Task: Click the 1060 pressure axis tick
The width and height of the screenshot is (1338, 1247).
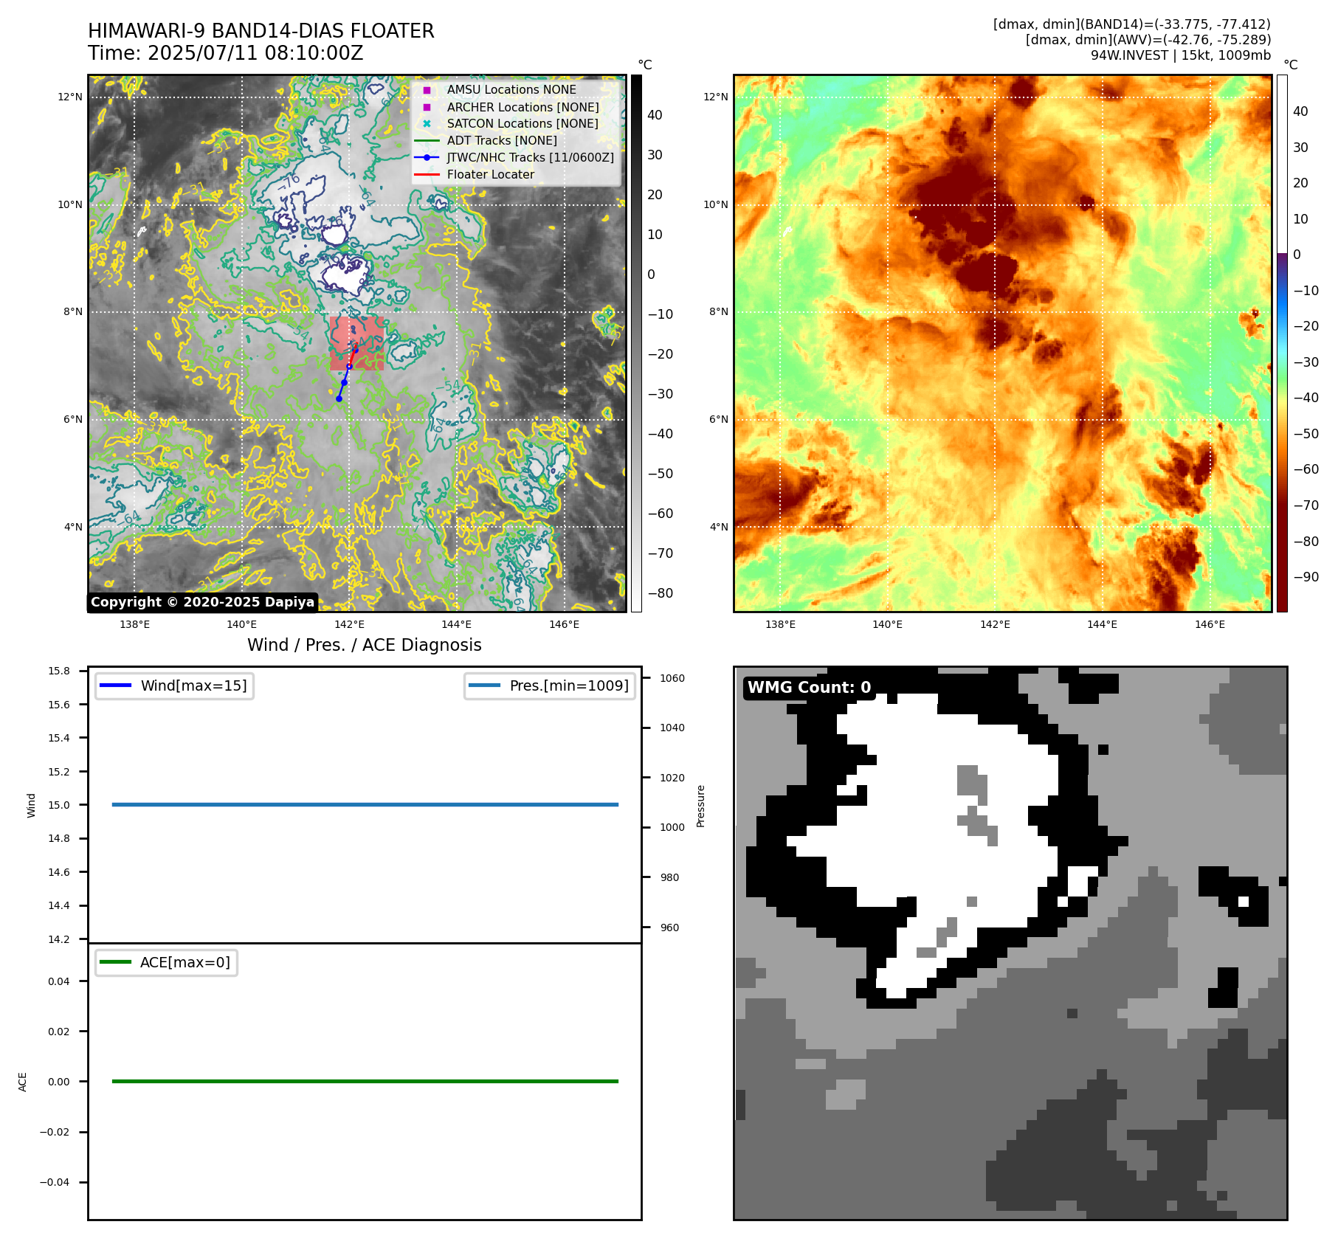Action: tap(672, 678)
